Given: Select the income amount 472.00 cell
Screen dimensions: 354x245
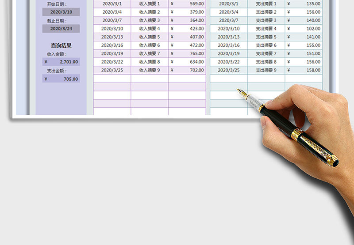Looking at the screenshot, I should (187, 45).
